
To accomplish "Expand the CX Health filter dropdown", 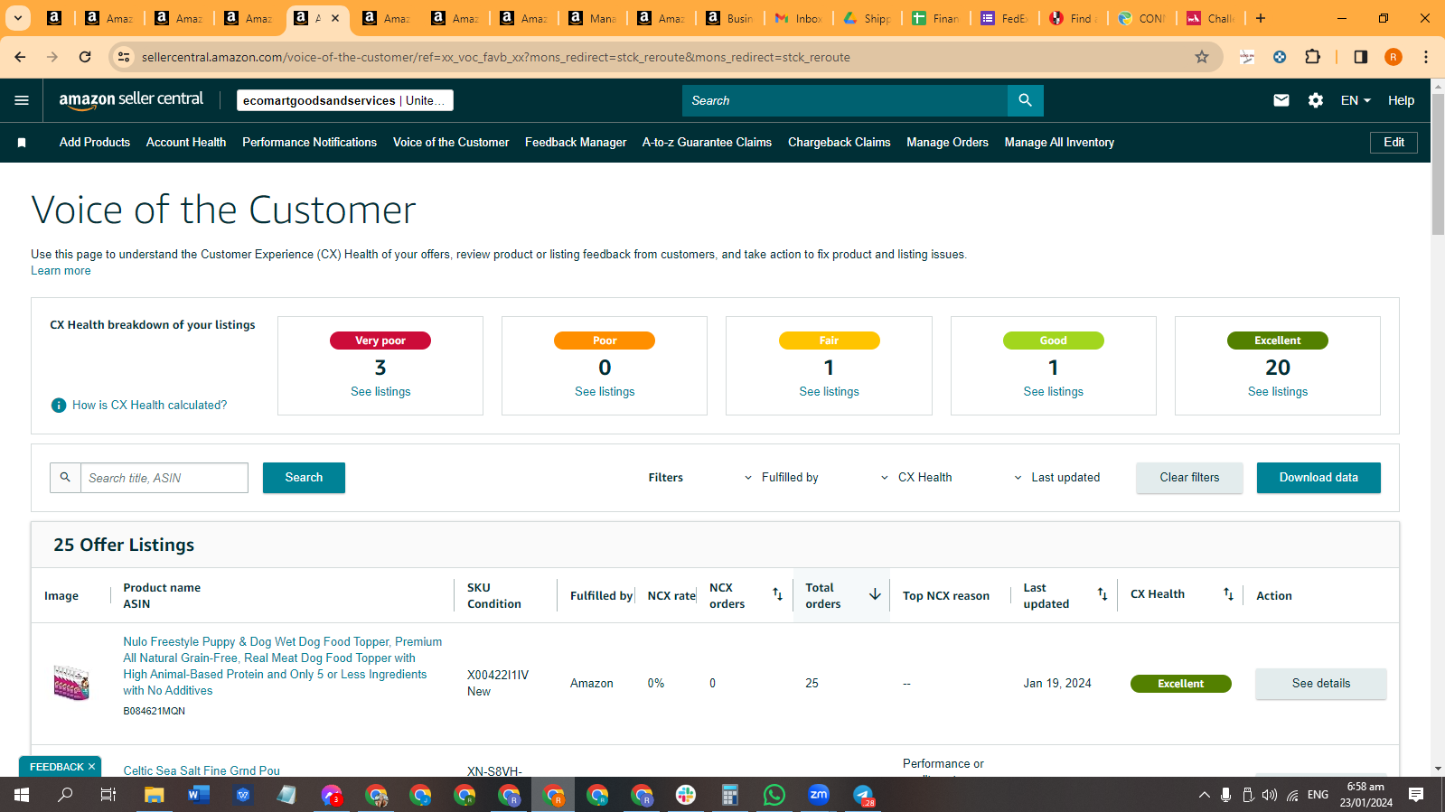I will click(x=917, y=478).
